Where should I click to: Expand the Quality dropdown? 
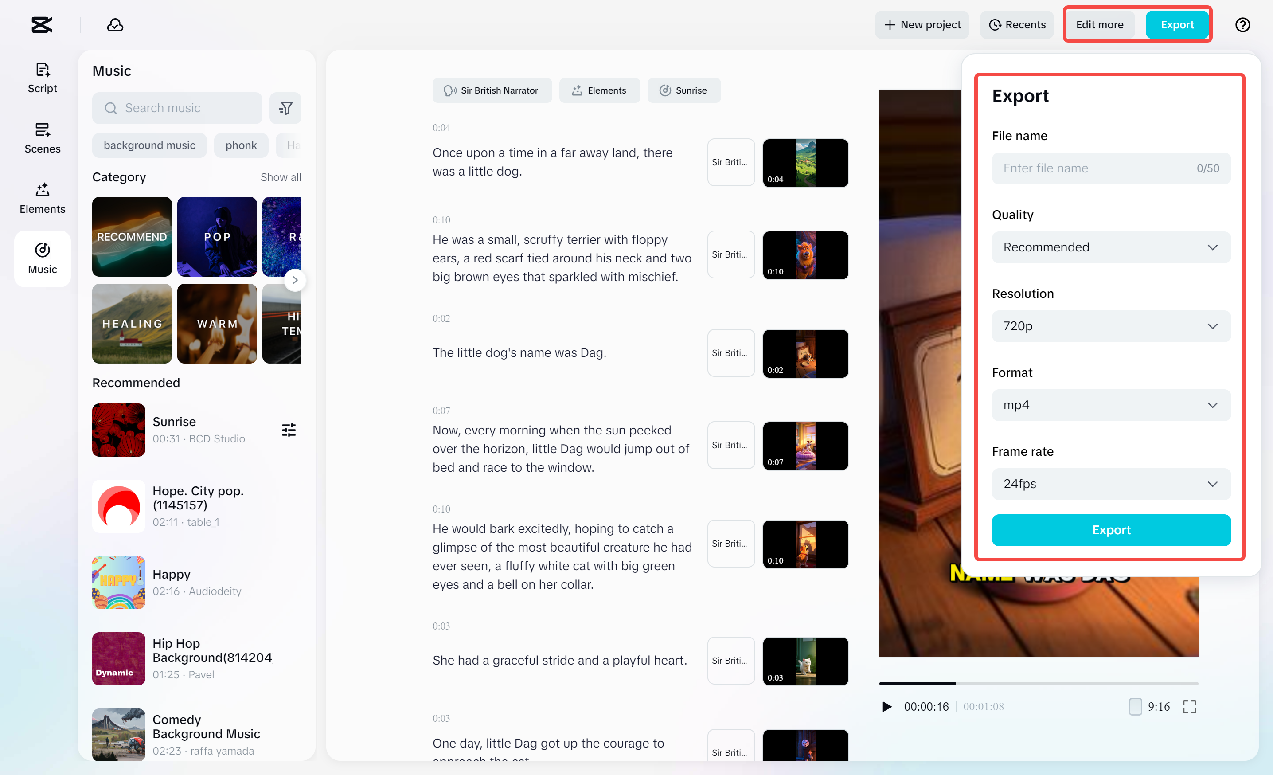[x=1111, y=247]
